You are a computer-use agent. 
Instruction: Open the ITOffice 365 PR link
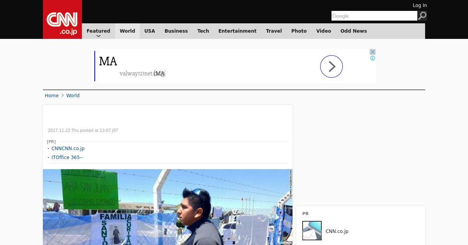tap(67, 157)
